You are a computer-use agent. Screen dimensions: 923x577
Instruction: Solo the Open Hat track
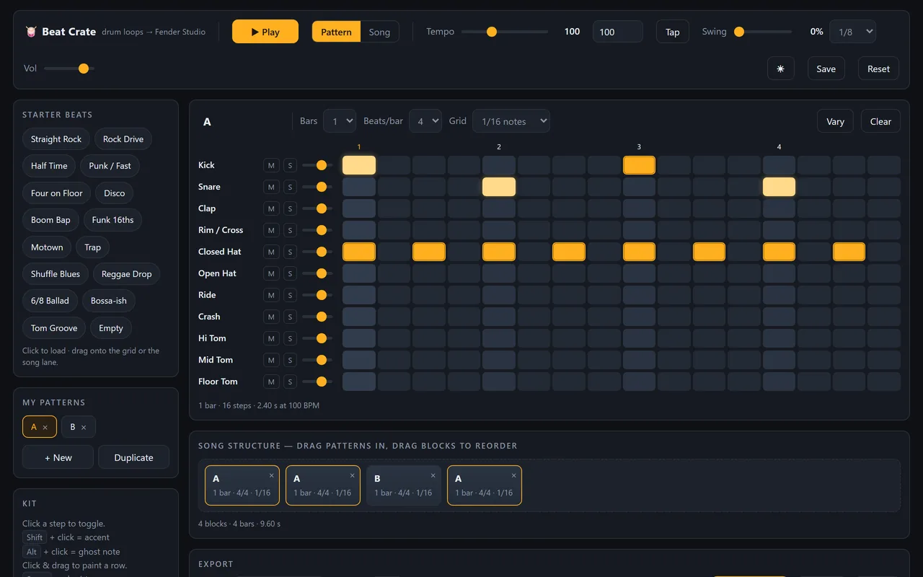click(290, 273)
